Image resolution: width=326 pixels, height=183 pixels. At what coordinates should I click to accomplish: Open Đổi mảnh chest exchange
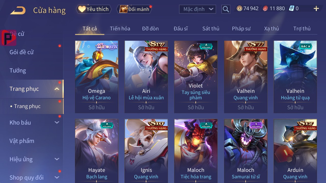(x=134, y=9)
